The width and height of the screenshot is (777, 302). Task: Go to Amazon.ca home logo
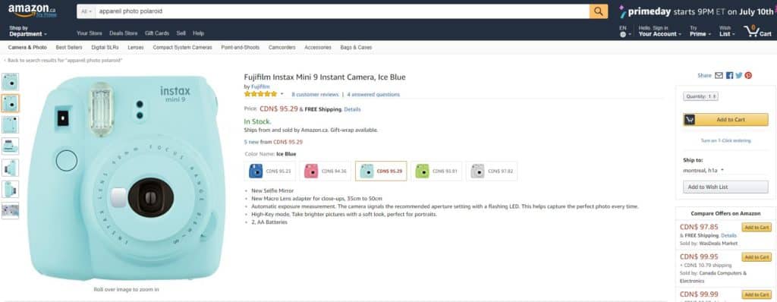pos(32,11)
